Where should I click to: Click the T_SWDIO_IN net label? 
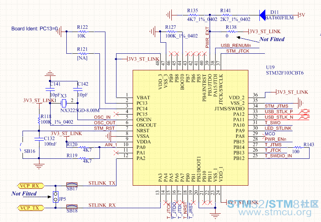pyautogui.click(x=278, y=156)
